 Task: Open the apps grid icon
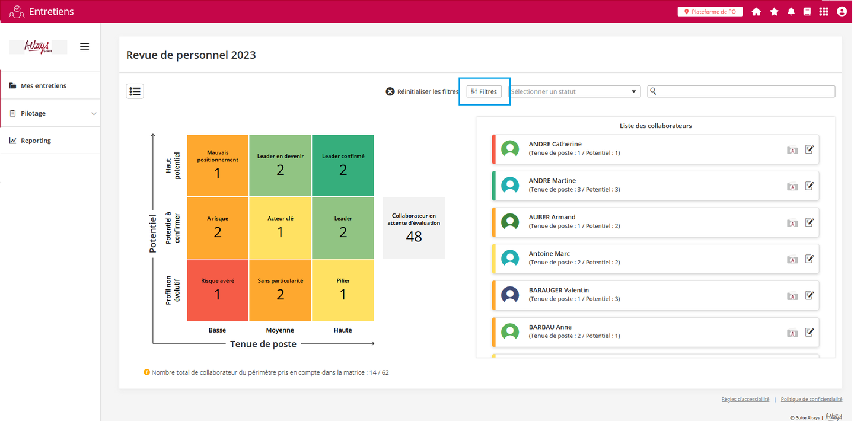pyautogui.click(x=824, y=12)
